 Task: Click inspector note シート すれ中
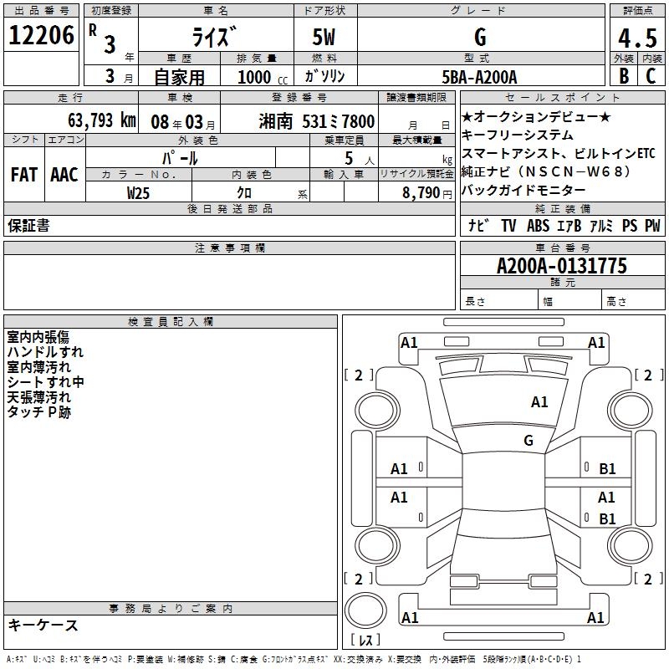[x=45, y=382]
